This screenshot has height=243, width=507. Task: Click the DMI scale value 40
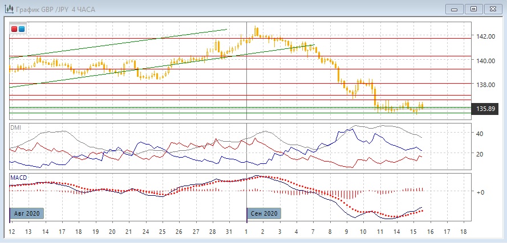pyautogui.click(x=480, y=134)
